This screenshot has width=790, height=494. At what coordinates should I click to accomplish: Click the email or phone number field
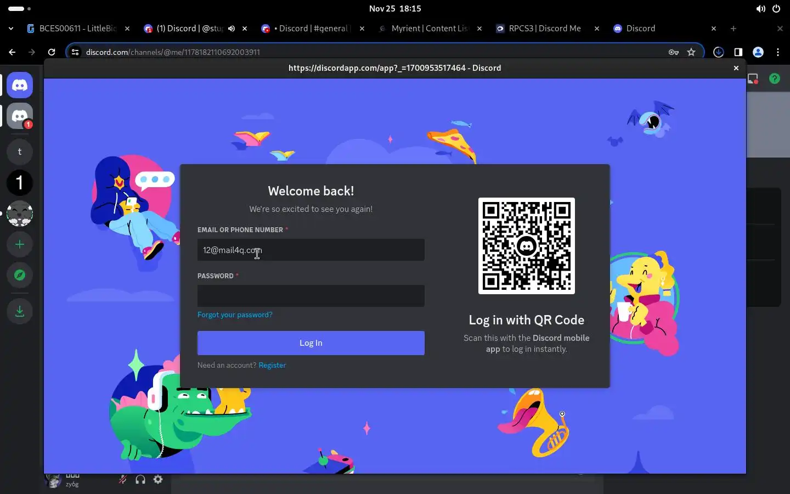311,250
